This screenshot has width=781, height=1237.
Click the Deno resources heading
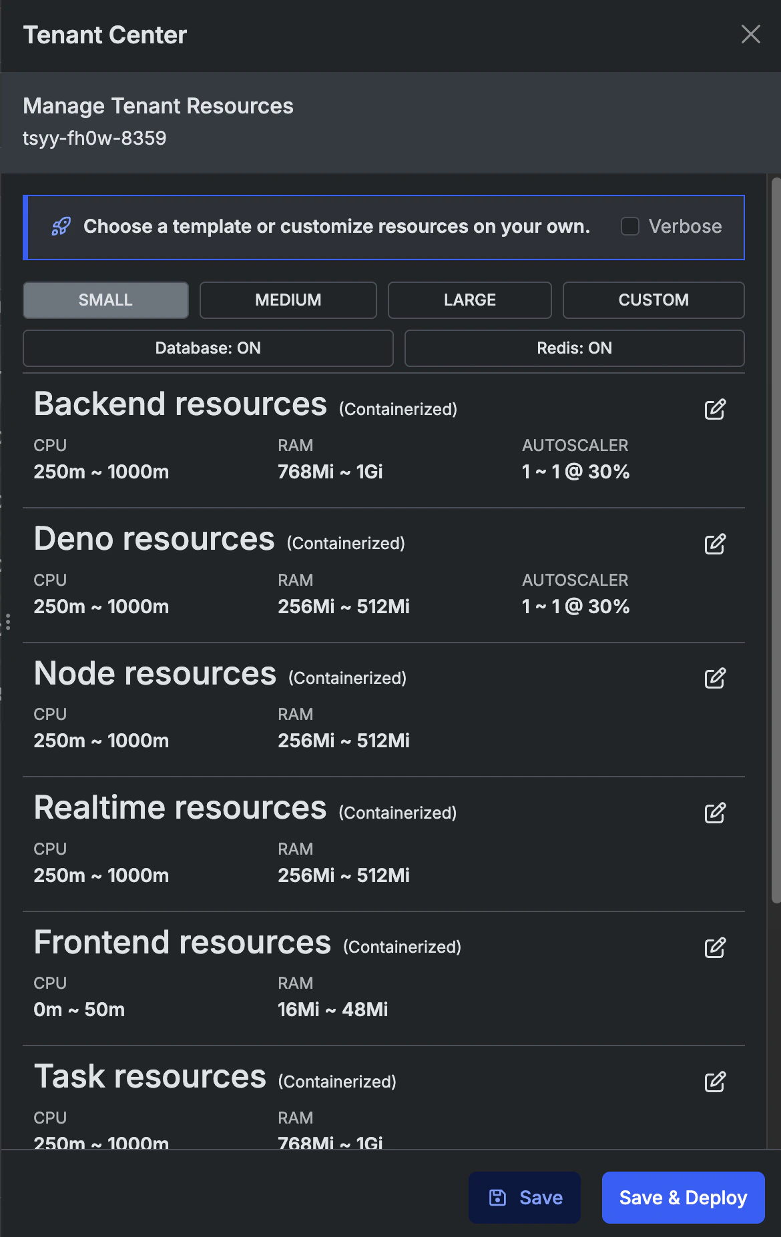[154, 539]
